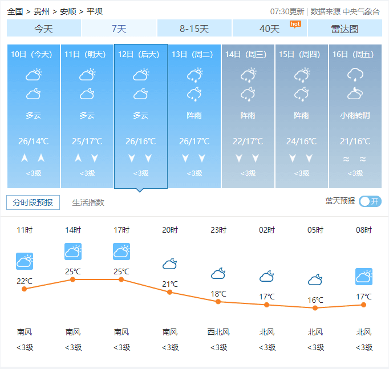Click the 08时 hourly weather icon

click(364, 277)
